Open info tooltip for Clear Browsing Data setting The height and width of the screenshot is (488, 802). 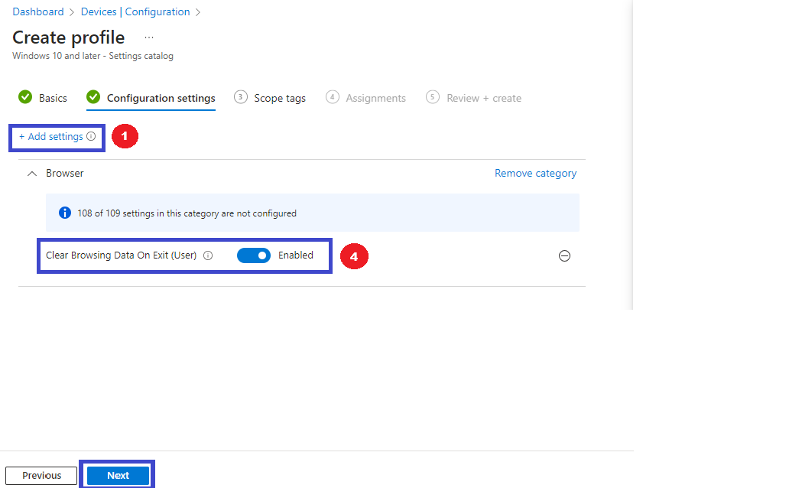point(208,255)
